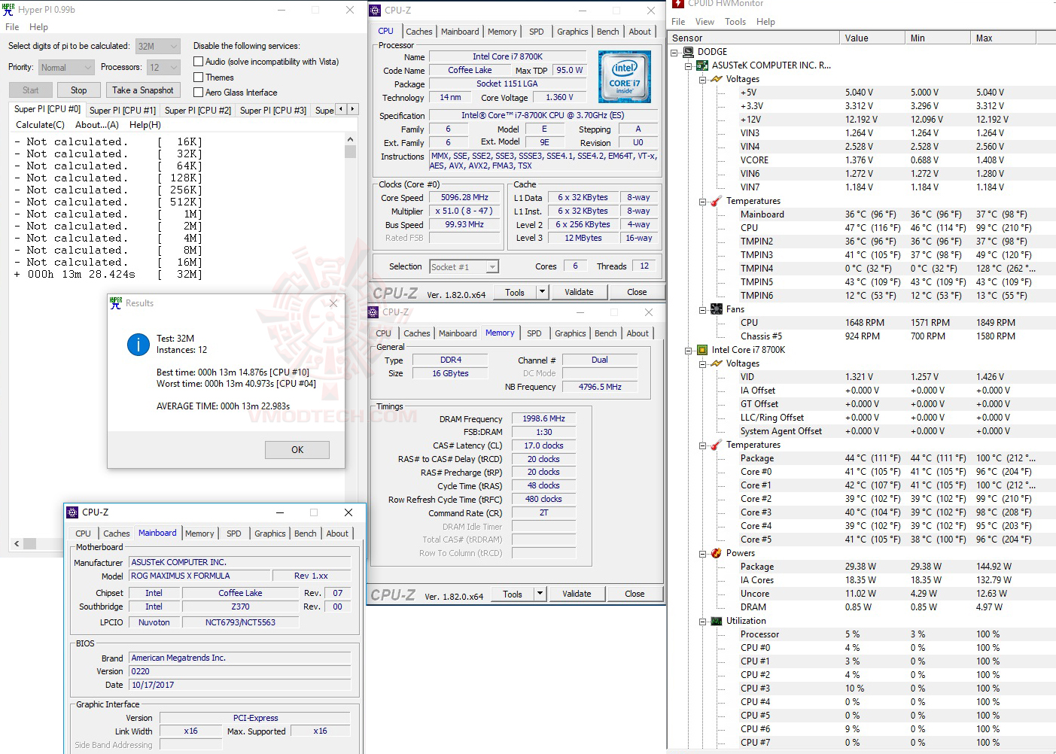Click the info icon in the Results dialog
Image resolution: width=1056 pixels, height=754 pixels.
138,345
